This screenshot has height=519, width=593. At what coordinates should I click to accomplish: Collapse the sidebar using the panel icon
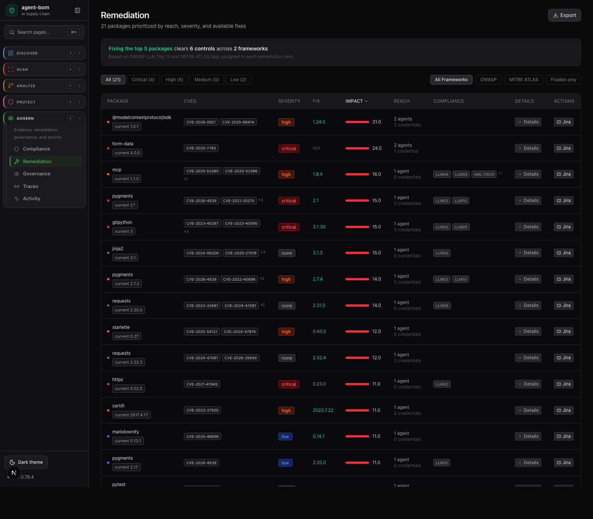click(x=77, y=10)
